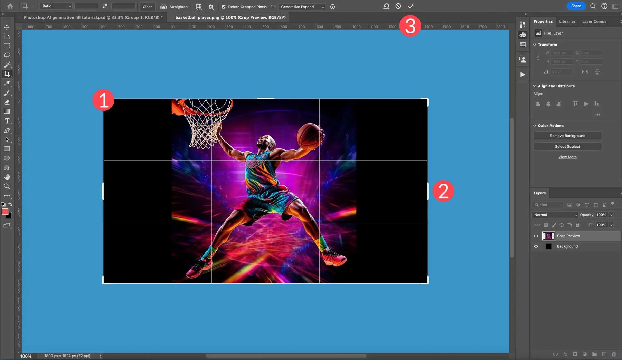Open crop overlay grid options

coord(199,7)
